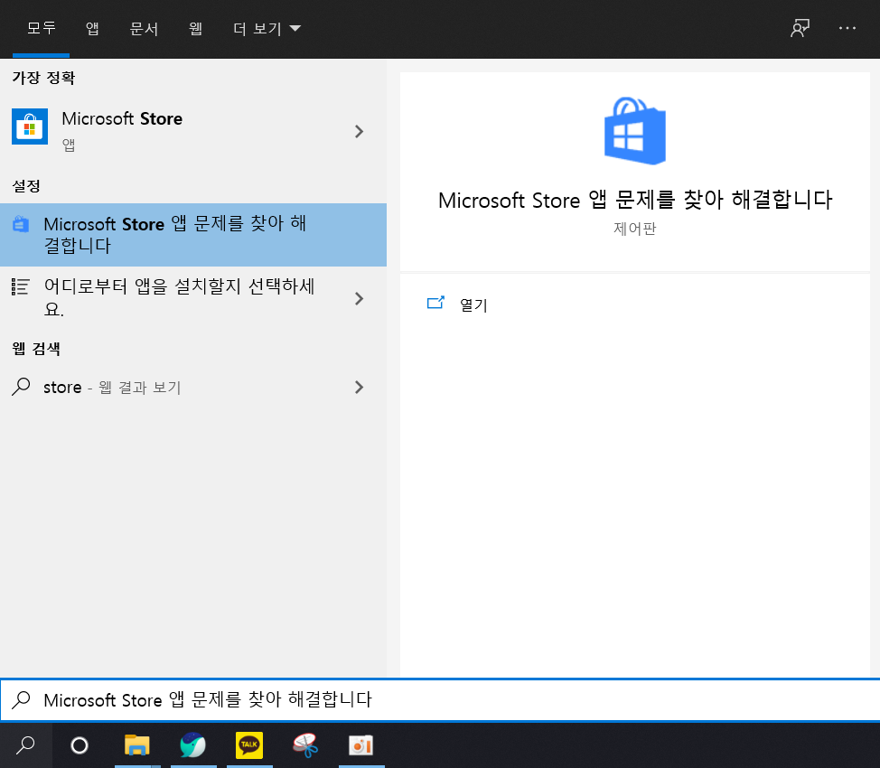Click the large Store bag icon in preview
880x768 pixels.
(635, 131)
